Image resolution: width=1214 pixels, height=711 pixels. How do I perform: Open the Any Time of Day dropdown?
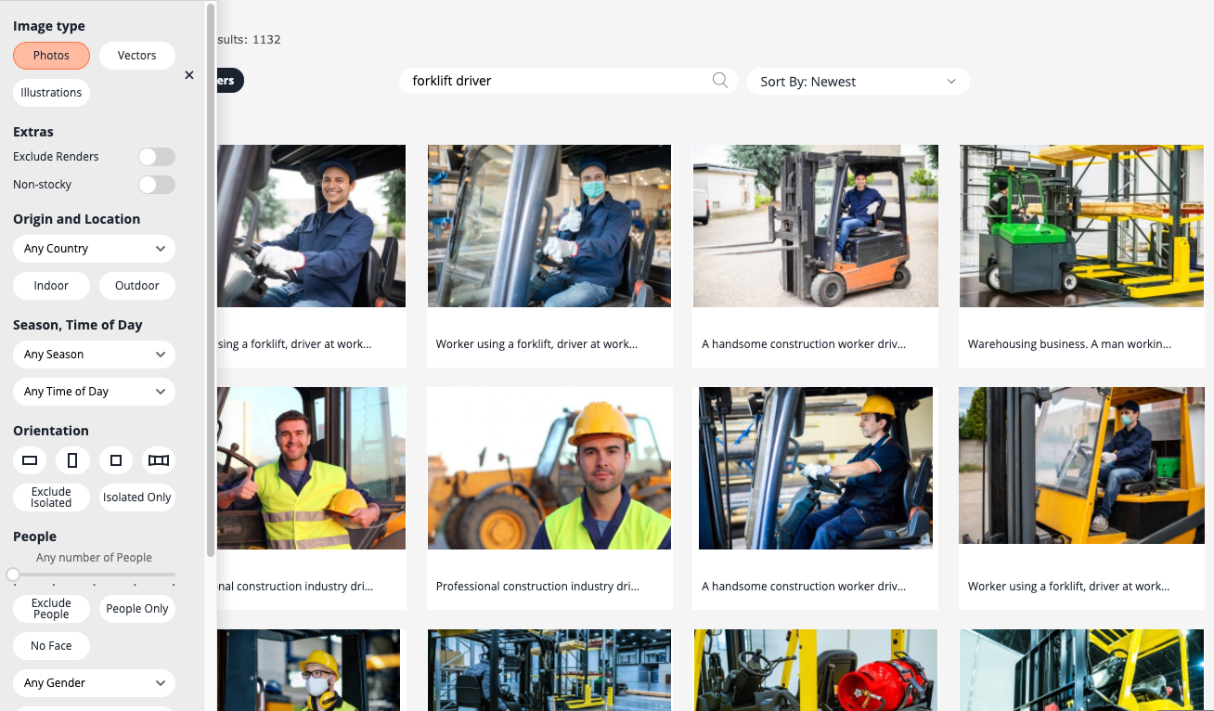click(94, 392)
